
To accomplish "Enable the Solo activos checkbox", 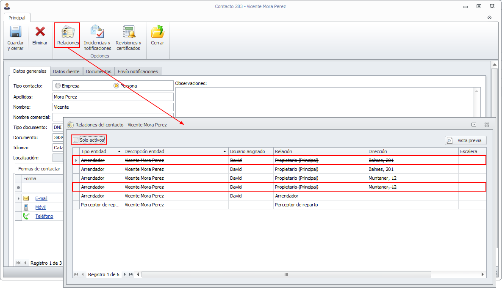I will tap(76, 140).
